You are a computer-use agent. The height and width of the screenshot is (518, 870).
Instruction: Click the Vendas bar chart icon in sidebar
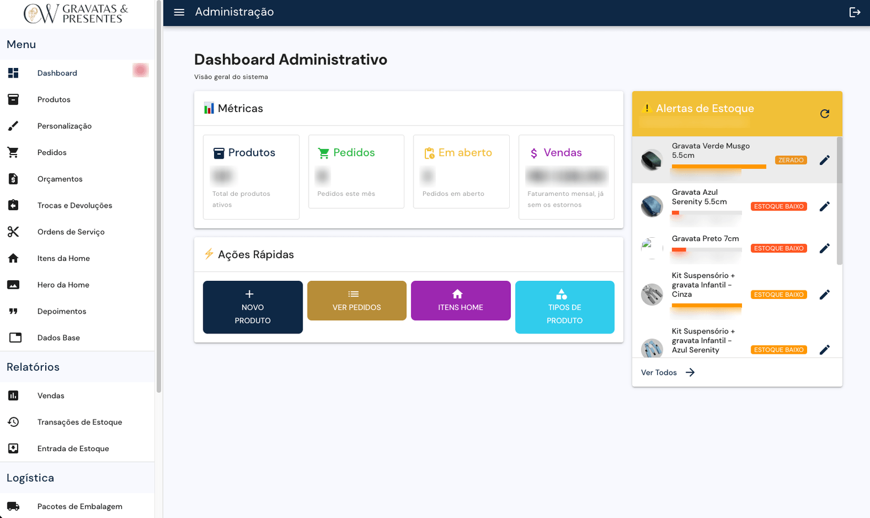pos(13,396)
